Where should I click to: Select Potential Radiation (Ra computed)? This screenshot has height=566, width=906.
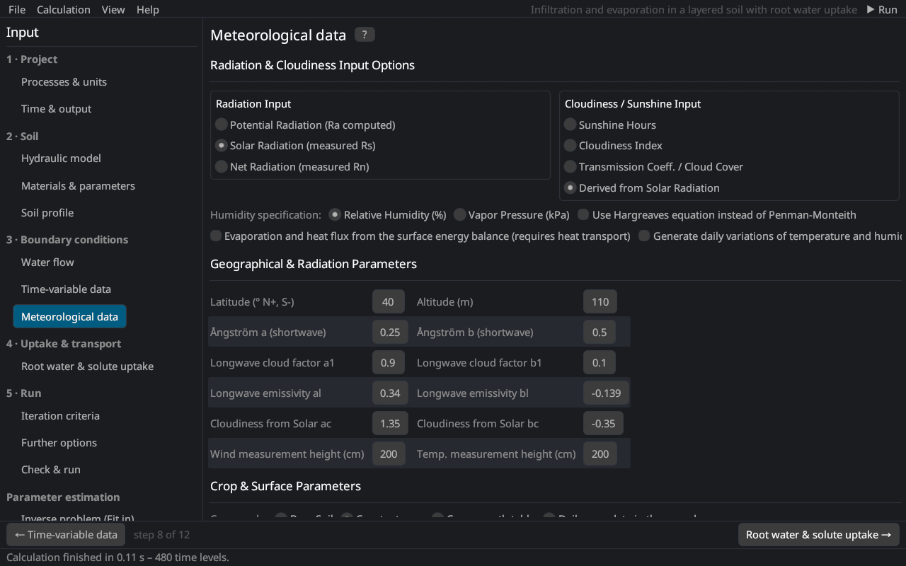[x=305, y=125]
